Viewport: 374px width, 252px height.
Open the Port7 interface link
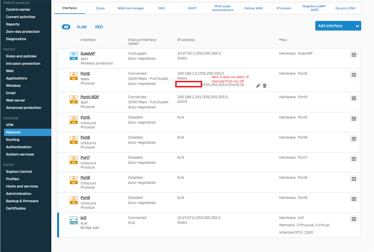coord(85,157)
